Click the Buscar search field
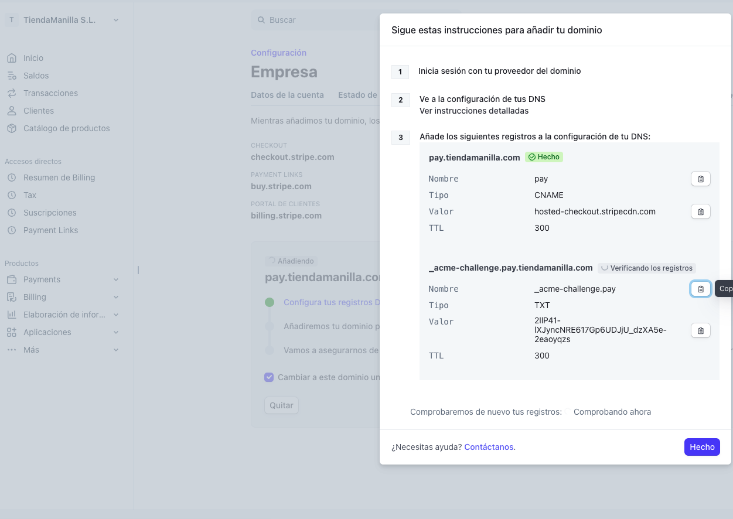The image size is (733, 519). pyautogui.click(x=315, y=20)
